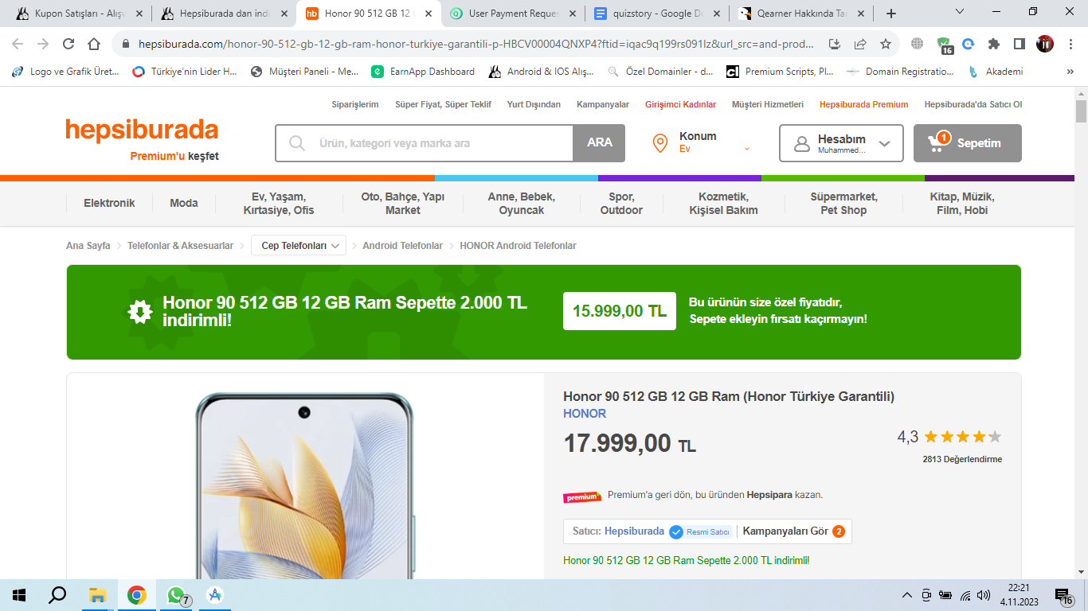Open the tab search dropdown

coord(960,12)
